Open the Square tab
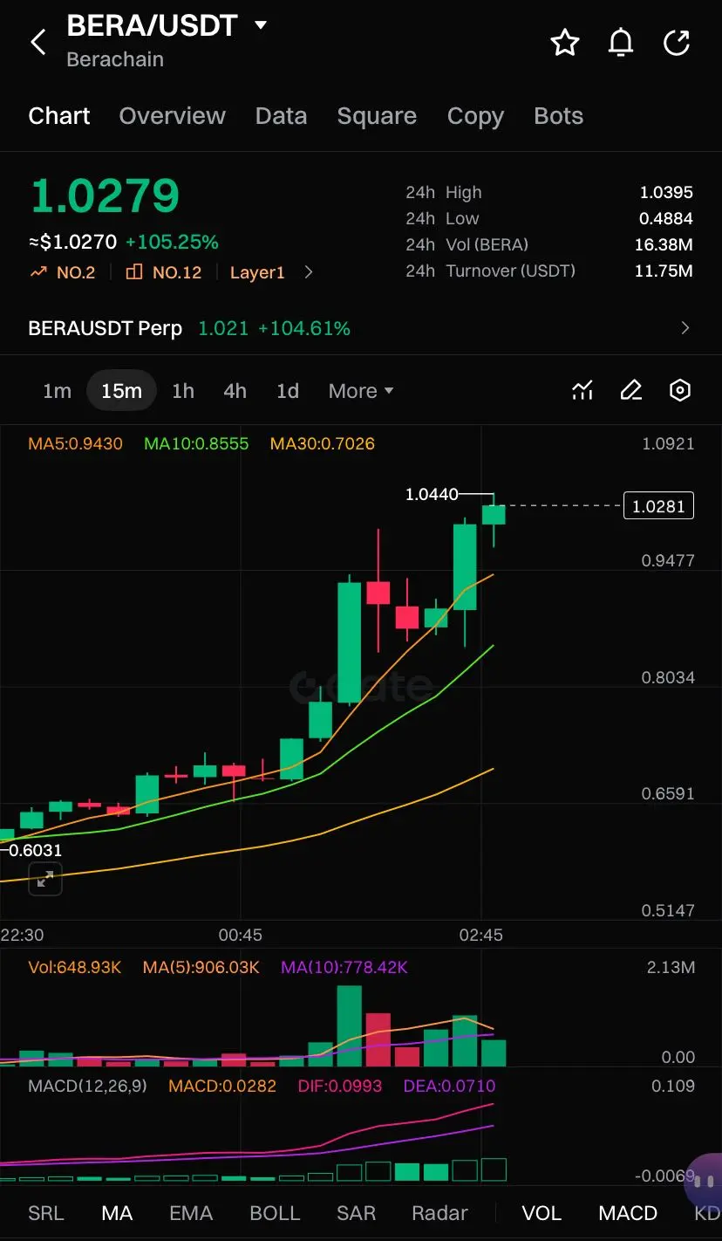 pyautogui.click(x=377, y=116)
